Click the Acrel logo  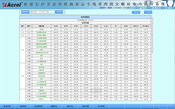click(12, 4)
